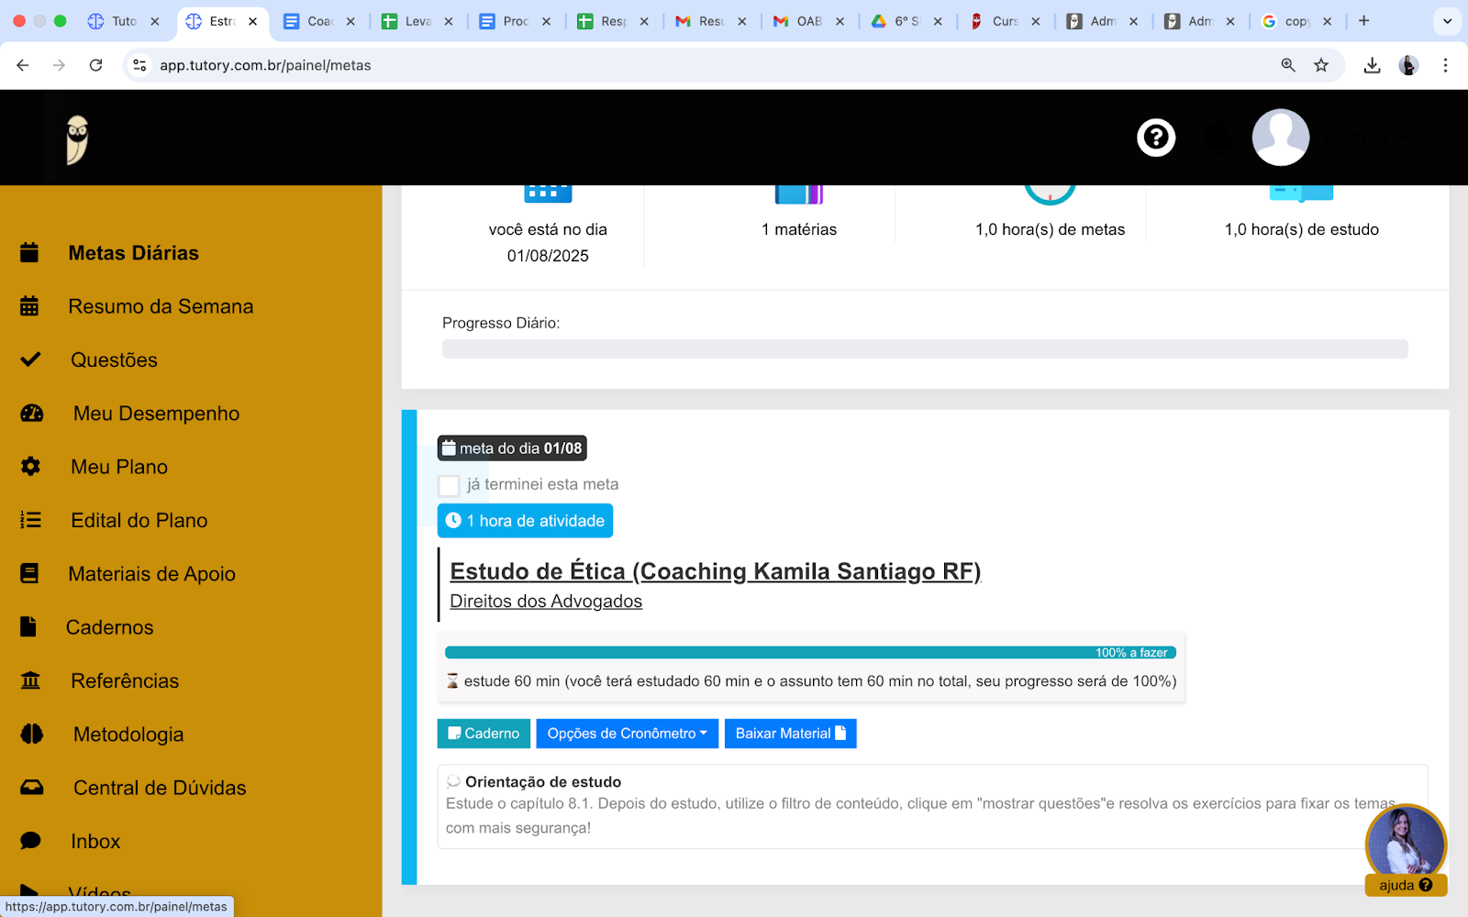This screenshot has height=917, width=1468.
Task: Click the Baixar Material button
Action: click(791, 734)
